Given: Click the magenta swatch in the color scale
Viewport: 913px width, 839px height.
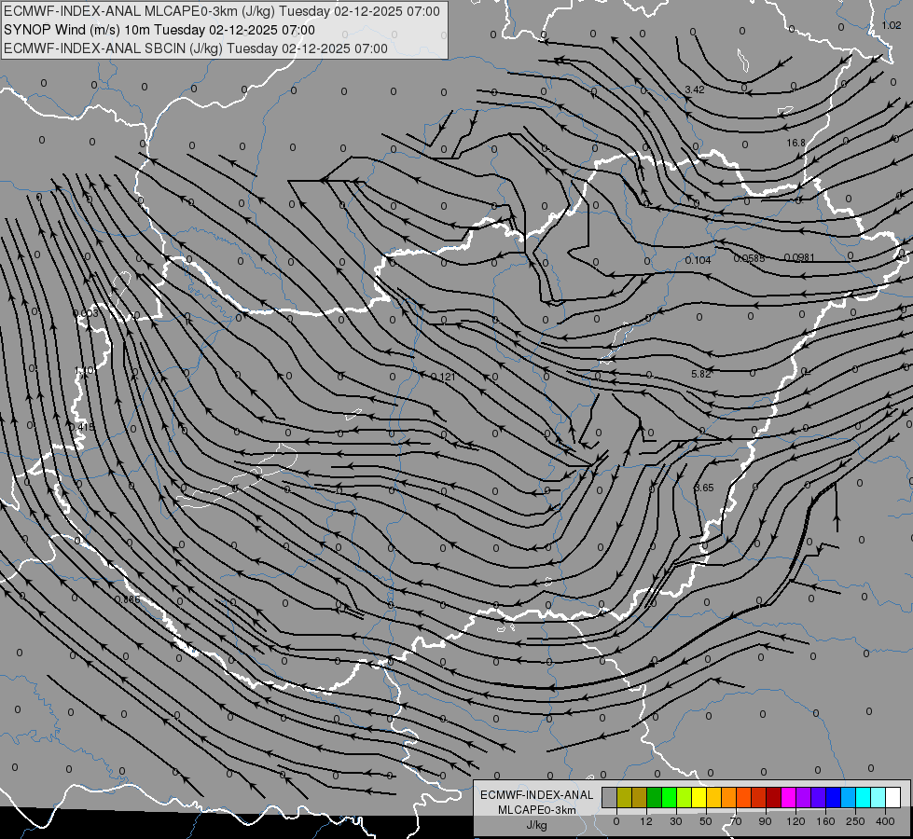Looking at the screenshot, I should click(788, 797).
